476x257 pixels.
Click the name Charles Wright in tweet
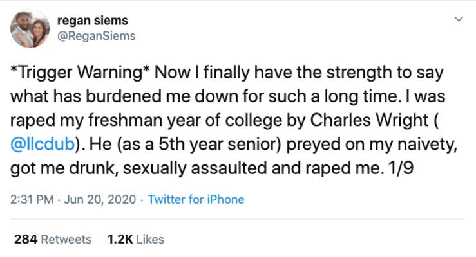(x=369, y=120)
